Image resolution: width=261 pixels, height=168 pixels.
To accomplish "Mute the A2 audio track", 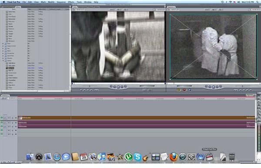I will [x=2, y=126].
